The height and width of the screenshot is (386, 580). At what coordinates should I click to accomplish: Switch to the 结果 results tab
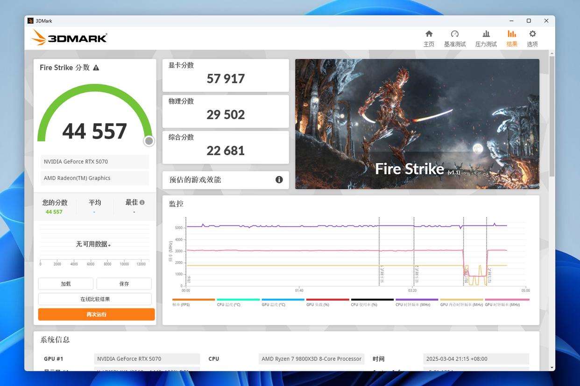512,38
